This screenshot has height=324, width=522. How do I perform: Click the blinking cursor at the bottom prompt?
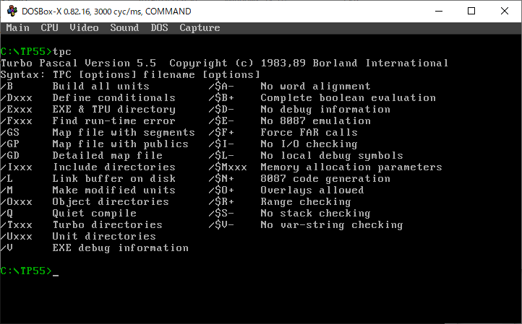[56, 271]
